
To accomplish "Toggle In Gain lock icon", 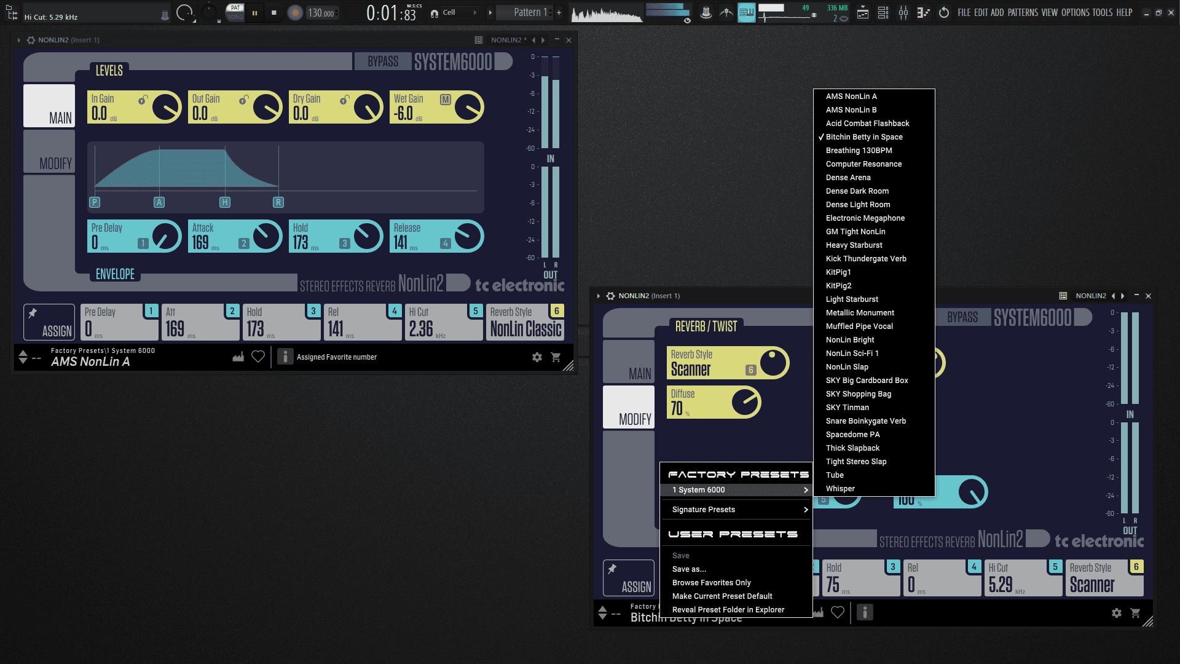I will click(x=143, y=100).
